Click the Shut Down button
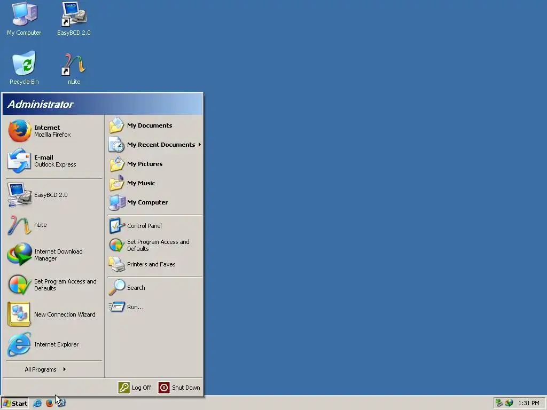The image size is (547, 410). pos(179,388)
